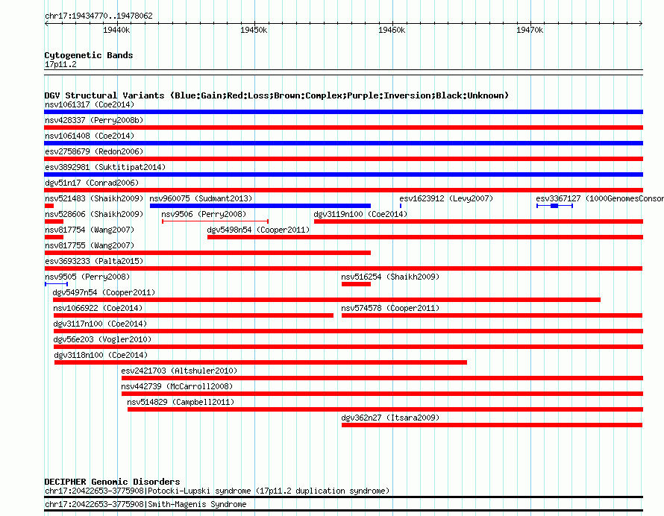
Task: Select nsv574578 (Cooper2011) variant label
Action: coord(390,308)
